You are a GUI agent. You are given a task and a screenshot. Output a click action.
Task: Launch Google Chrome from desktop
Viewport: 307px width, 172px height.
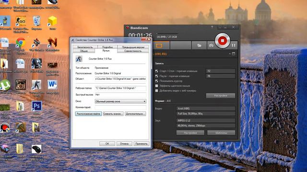click(21, 43)
